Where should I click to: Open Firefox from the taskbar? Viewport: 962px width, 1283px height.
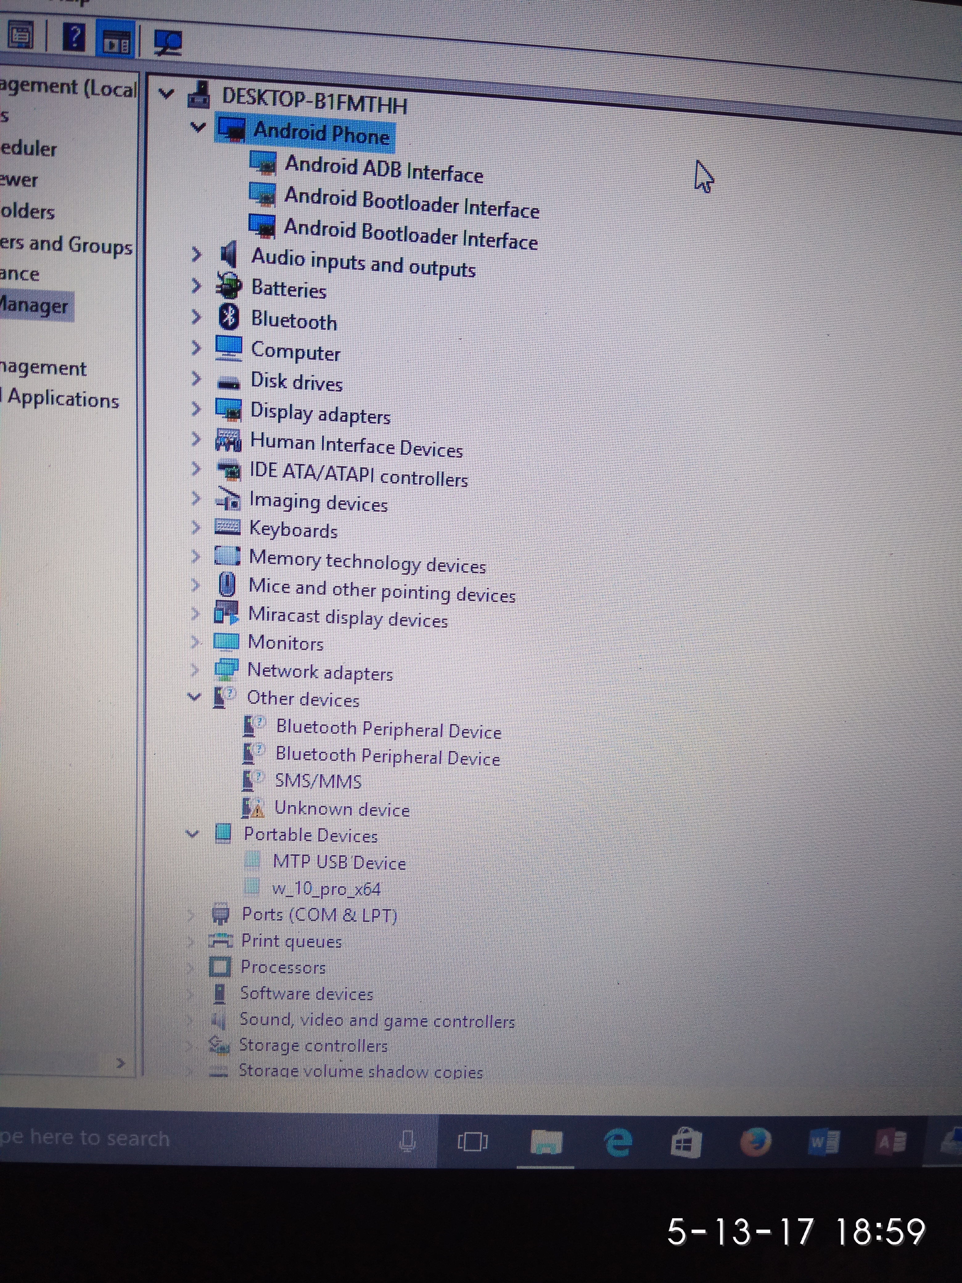tap(755, 1142)
